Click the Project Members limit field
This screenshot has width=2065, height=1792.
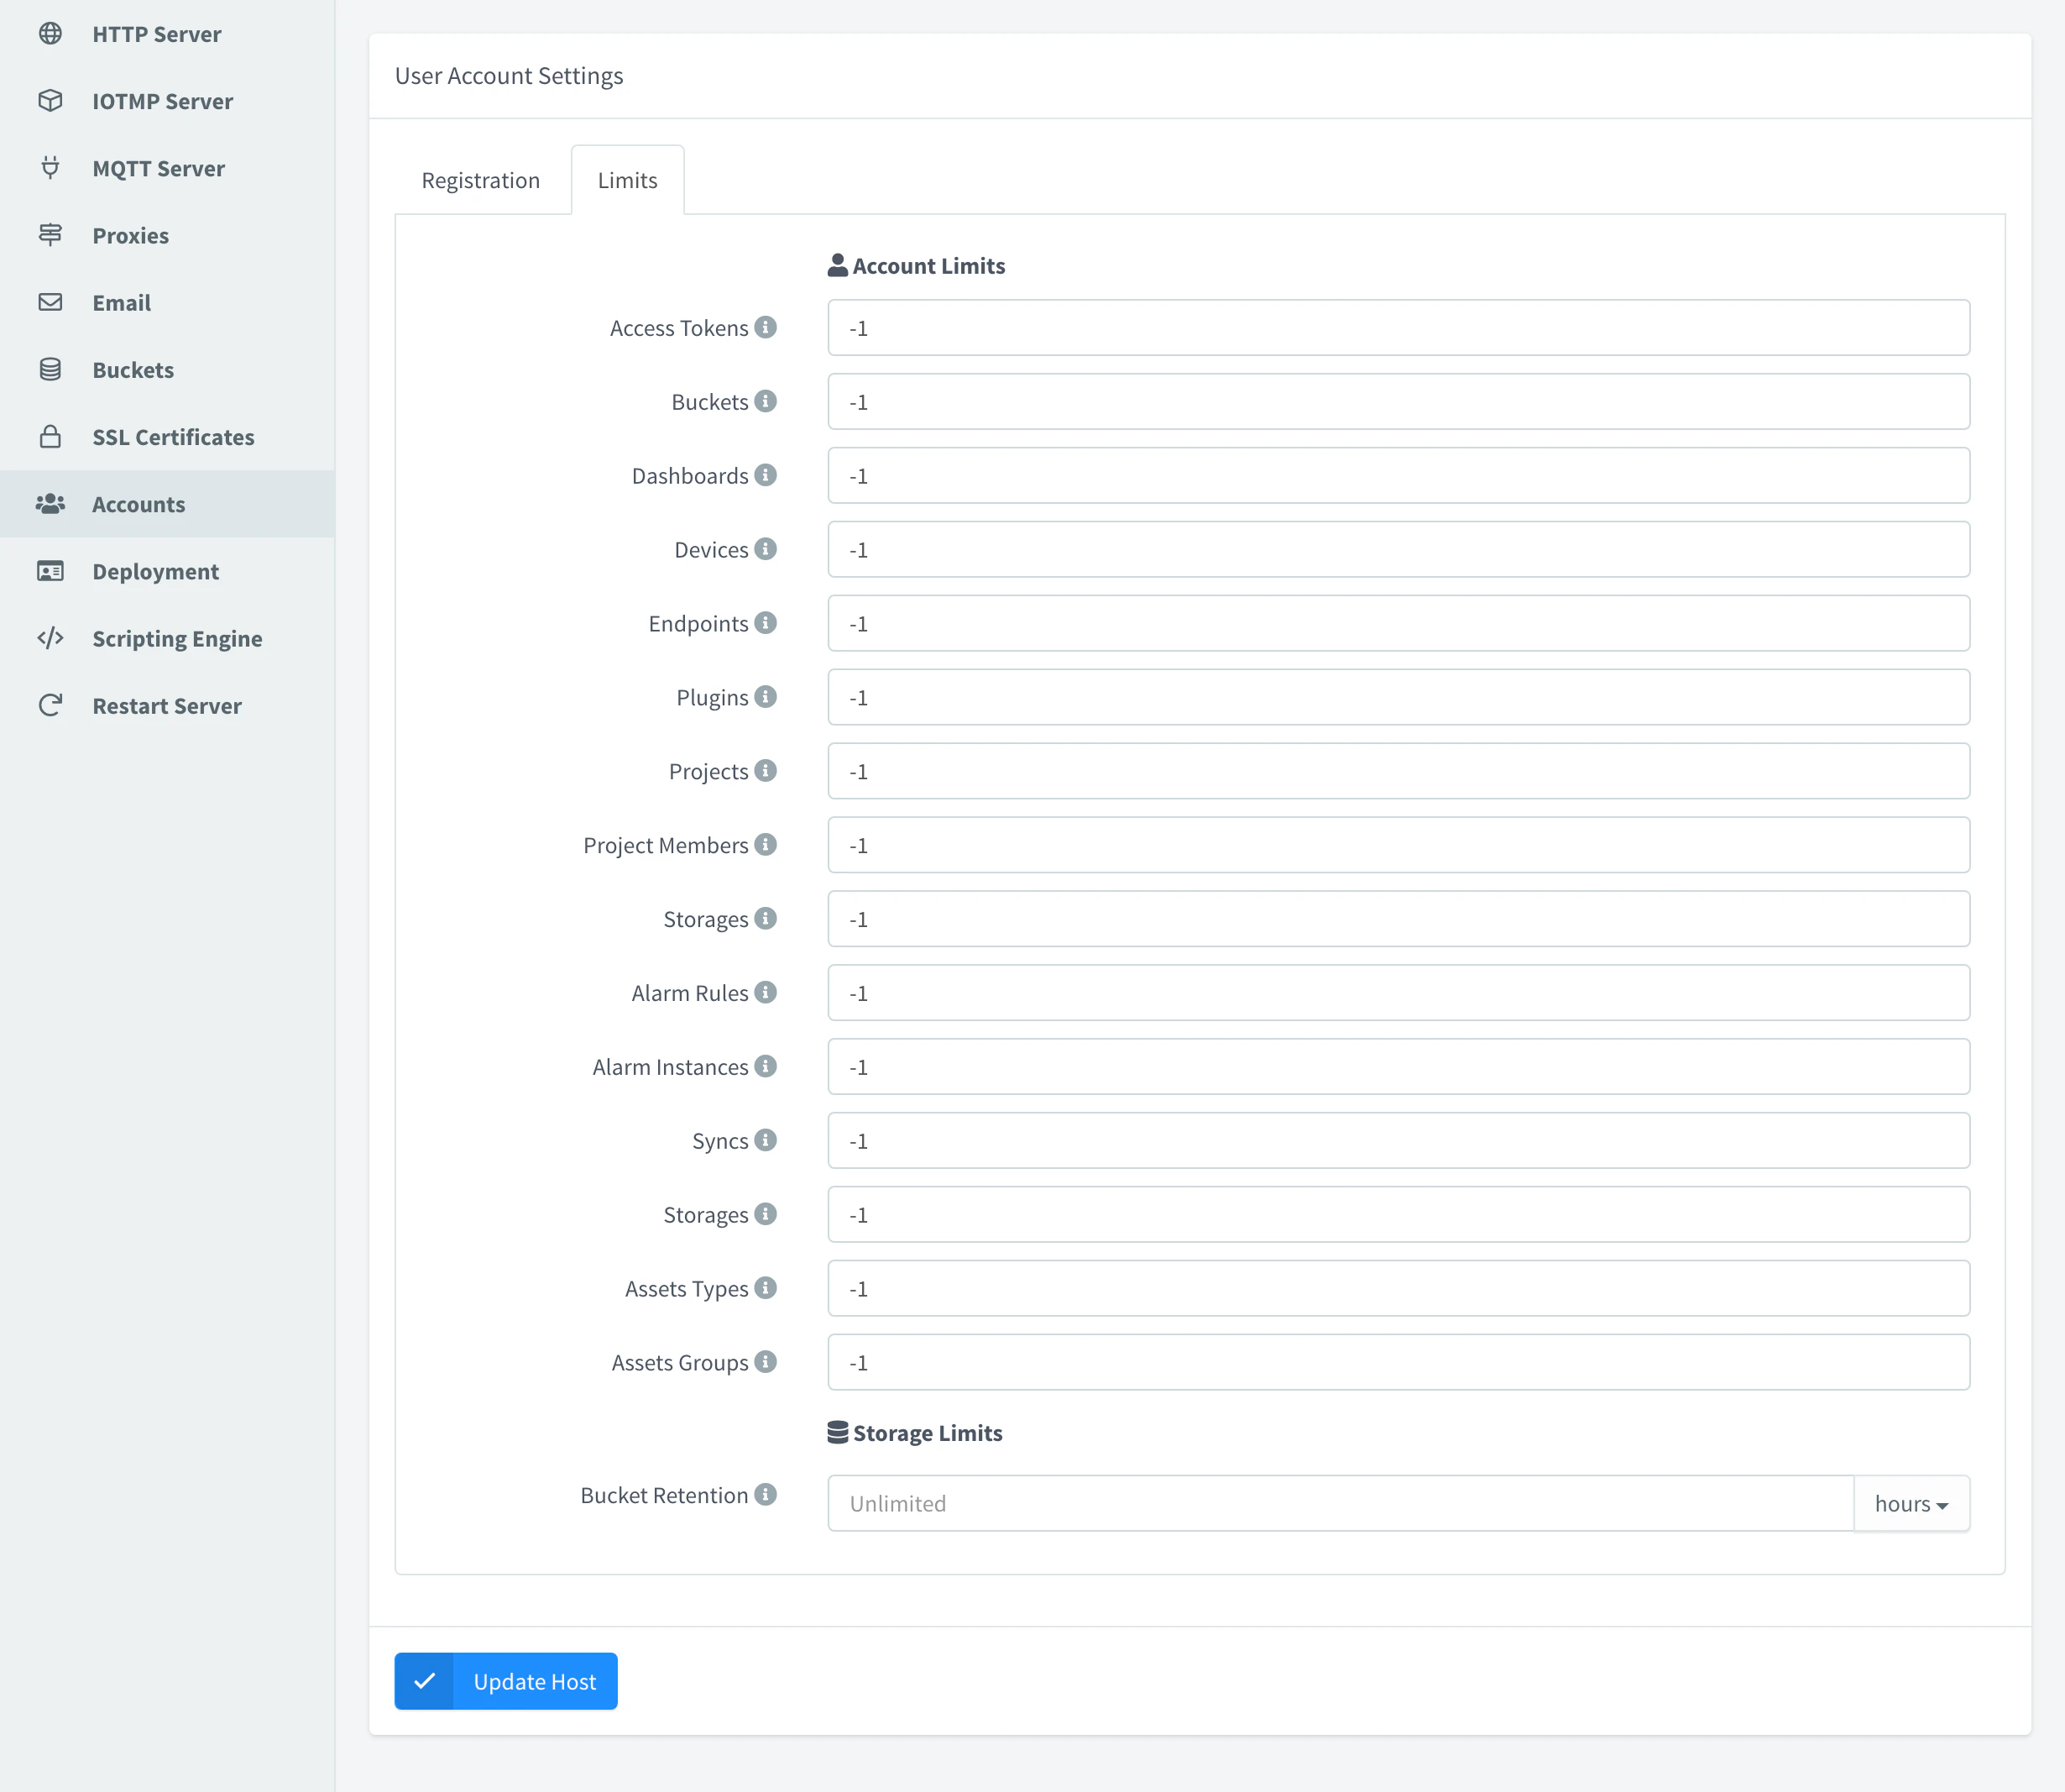tap(1398, 845)
